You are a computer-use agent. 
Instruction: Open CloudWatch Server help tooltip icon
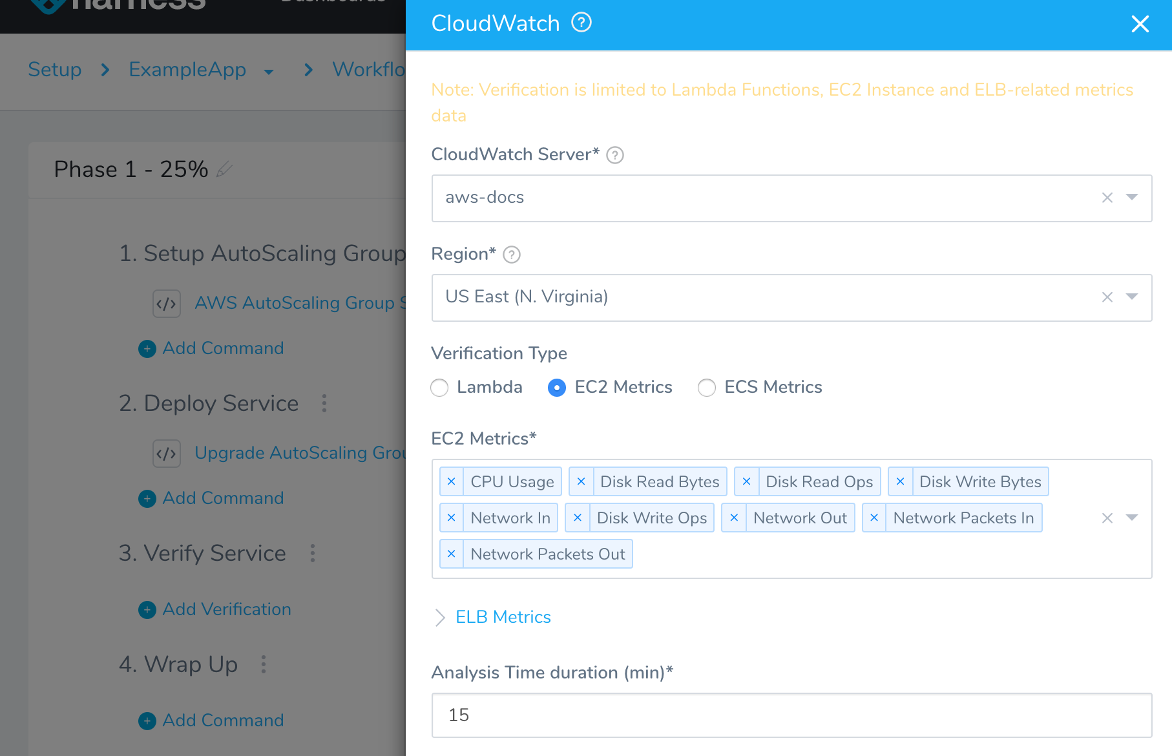click(615, 155)
